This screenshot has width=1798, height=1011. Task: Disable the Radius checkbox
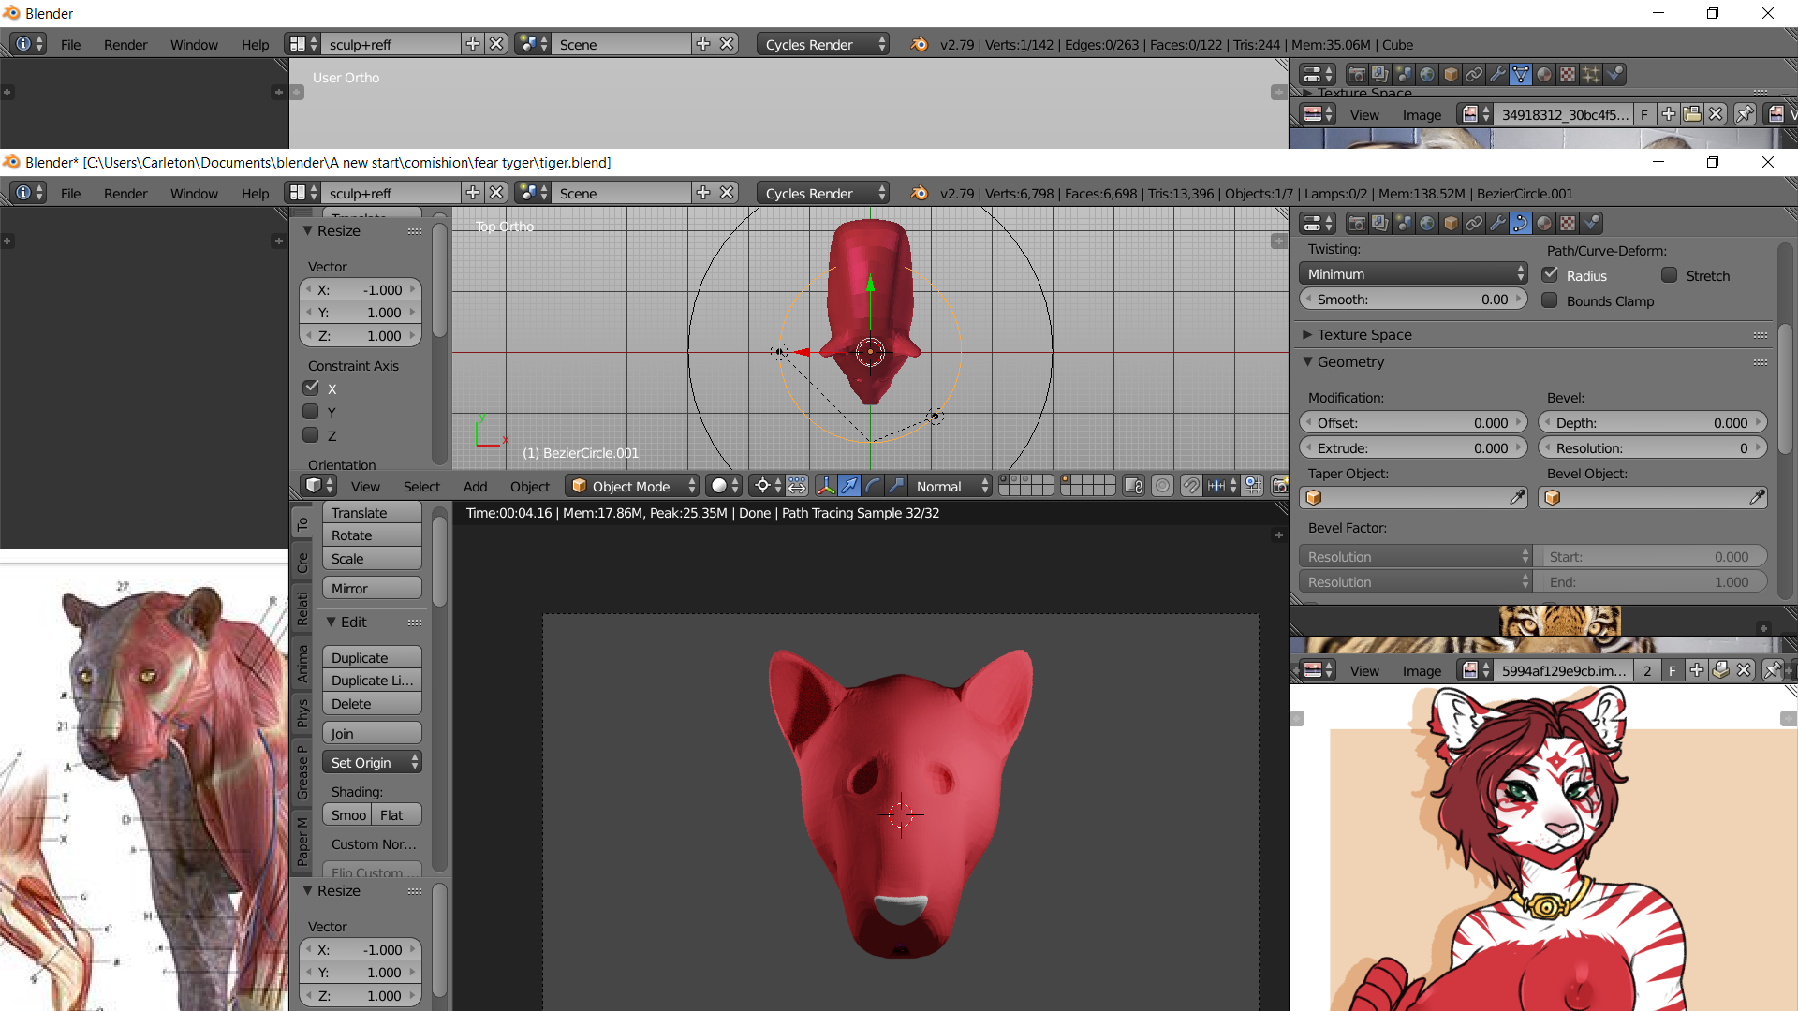pos(1551,275)
